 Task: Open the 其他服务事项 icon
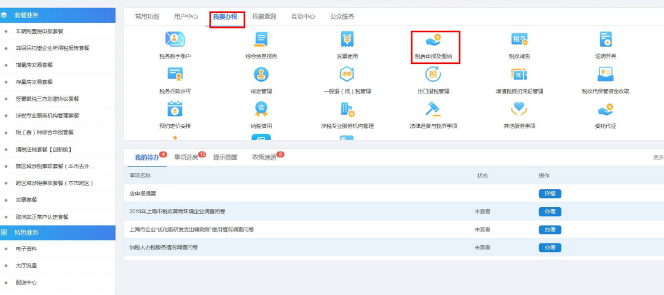[x=519, y=109]
